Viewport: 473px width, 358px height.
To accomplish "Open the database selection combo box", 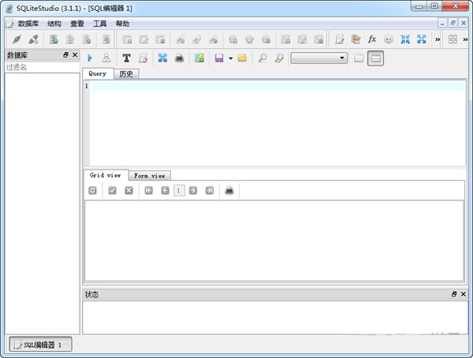I will [319, 58].
